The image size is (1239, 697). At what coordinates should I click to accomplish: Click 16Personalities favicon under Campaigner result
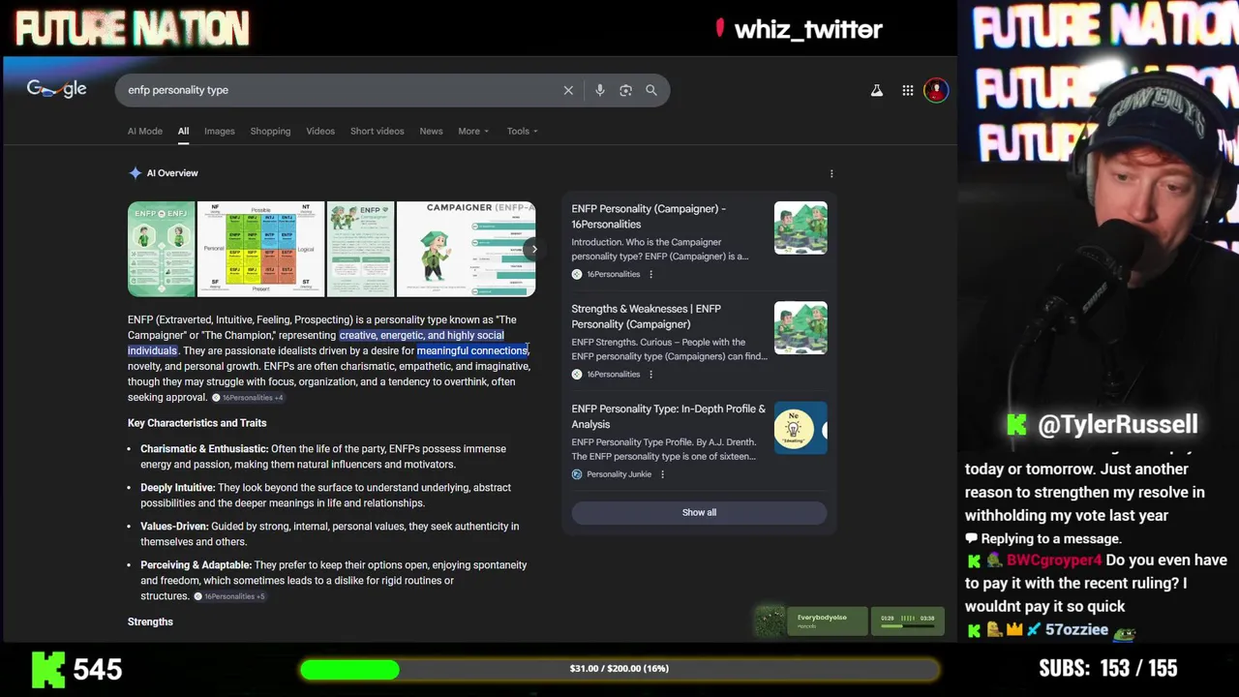(577, 274)
